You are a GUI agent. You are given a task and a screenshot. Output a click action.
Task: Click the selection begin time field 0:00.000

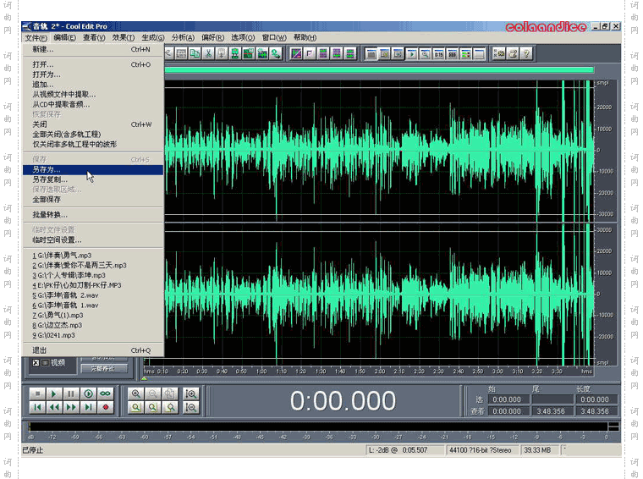click(508, 399)
